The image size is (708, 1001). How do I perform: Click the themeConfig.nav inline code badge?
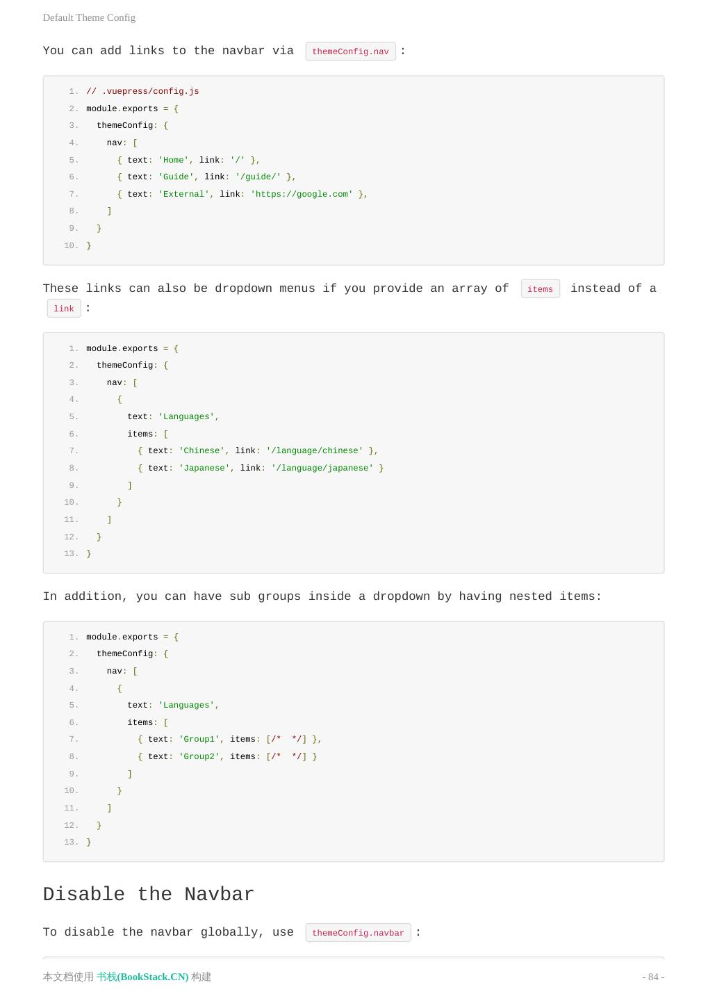coord(350,51)
